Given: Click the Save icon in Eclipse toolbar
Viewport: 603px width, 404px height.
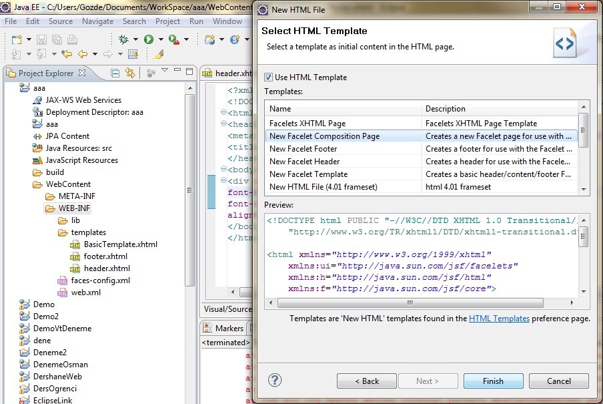Looking at the screenshot, I should pyautogui.click(x=41, y=39).
